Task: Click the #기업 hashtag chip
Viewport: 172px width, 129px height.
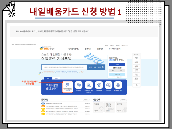Action: (81, 72)
